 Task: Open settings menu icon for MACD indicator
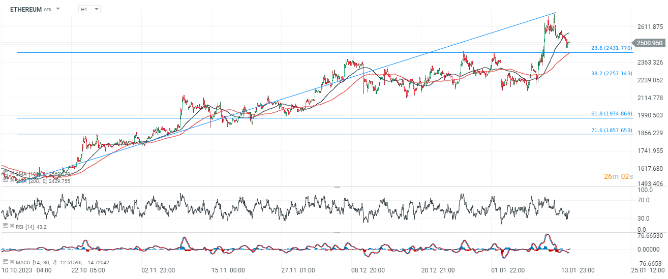point(5,261)
